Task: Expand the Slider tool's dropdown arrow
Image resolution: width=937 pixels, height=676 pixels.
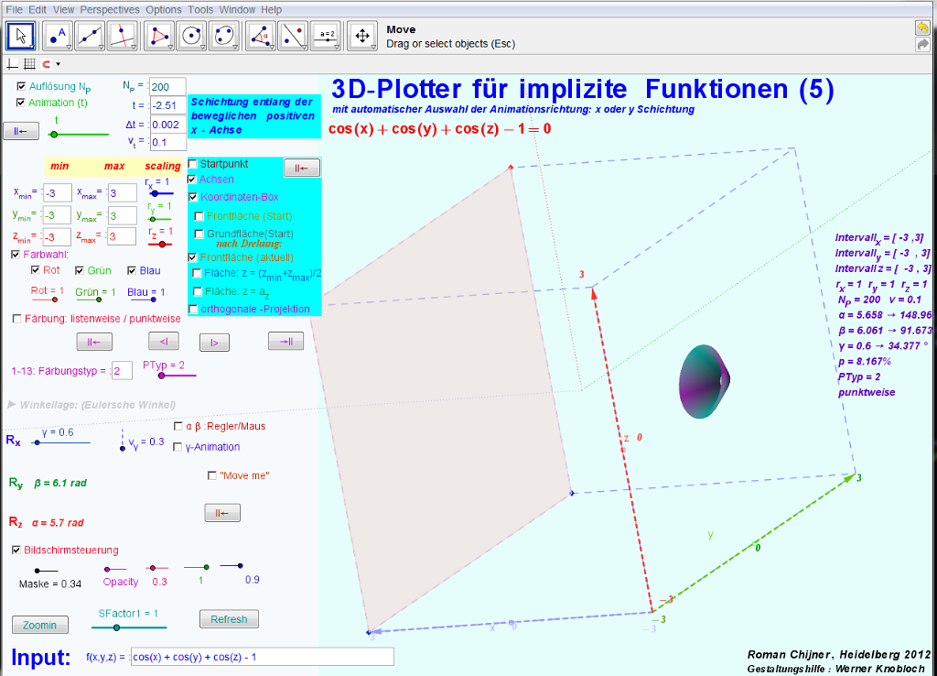Action: [337, 46]
